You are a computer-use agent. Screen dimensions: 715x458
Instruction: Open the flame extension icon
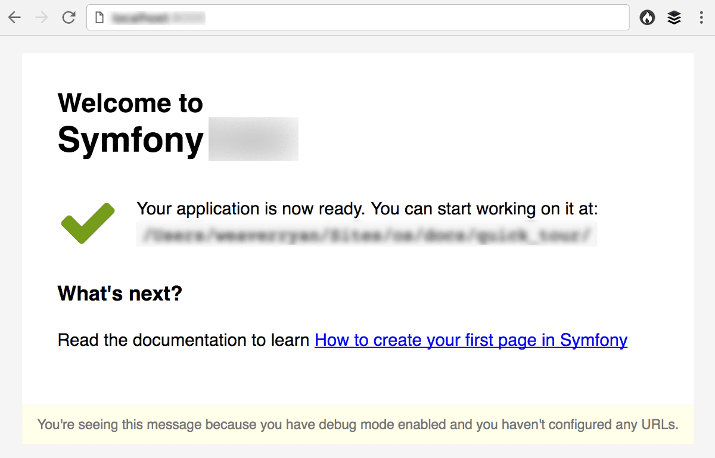click(x=647, y=18)
